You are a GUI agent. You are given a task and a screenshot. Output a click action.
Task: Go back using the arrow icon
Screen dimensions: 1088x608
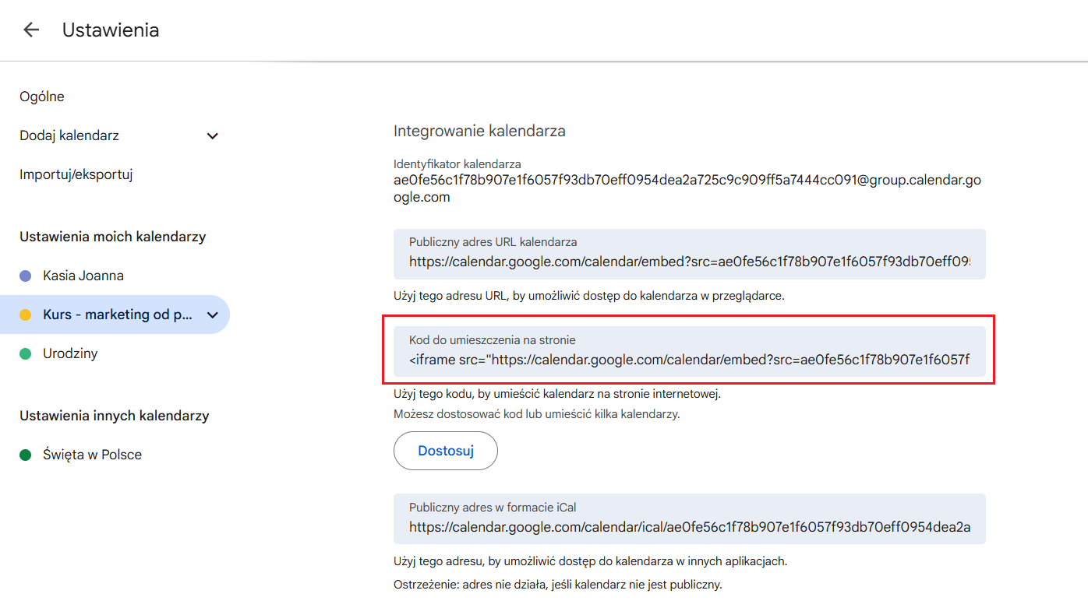point(31,30)
